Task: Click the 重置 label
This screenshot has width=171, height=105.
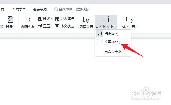Action: (47, 26)
